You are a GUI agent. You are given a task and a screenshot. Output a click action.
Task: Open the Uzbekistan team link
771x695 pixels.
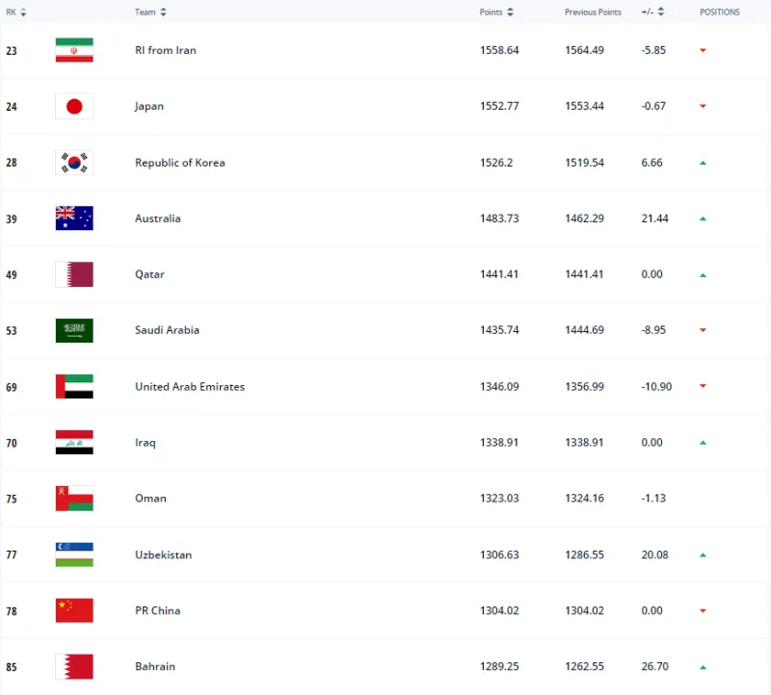[x=163, y=554]
